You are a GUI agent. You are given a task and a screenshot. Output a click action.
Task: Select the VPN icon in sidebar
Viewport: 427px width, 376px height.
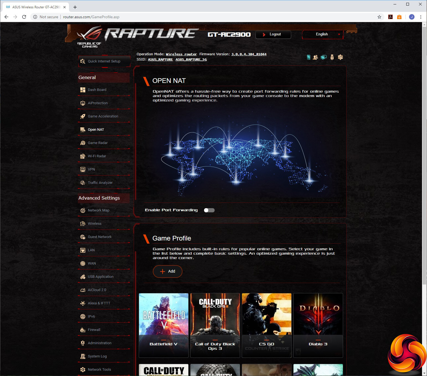pos(83,169)
